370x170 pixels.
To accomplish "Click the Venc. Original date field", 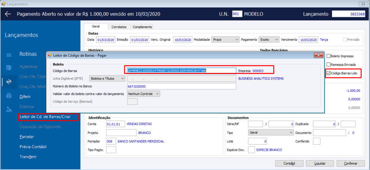I will tap(183, 40).
